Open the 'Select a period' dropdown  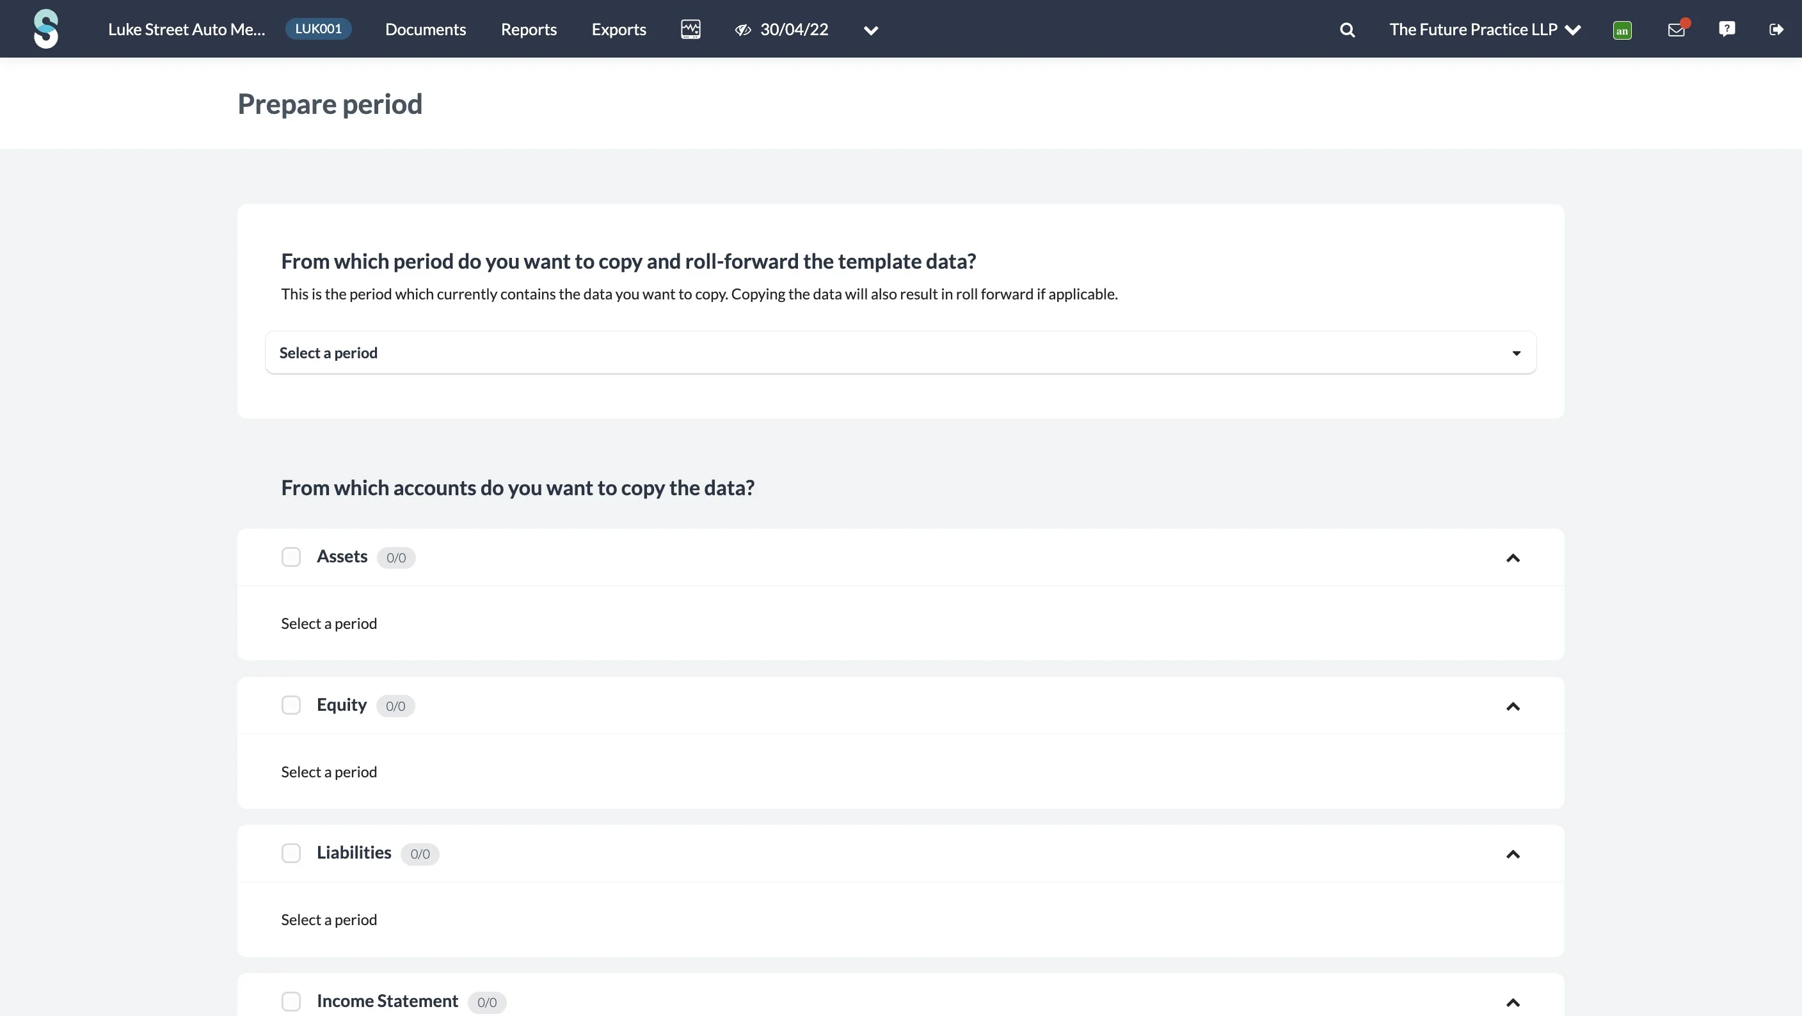tap(900, 353)
